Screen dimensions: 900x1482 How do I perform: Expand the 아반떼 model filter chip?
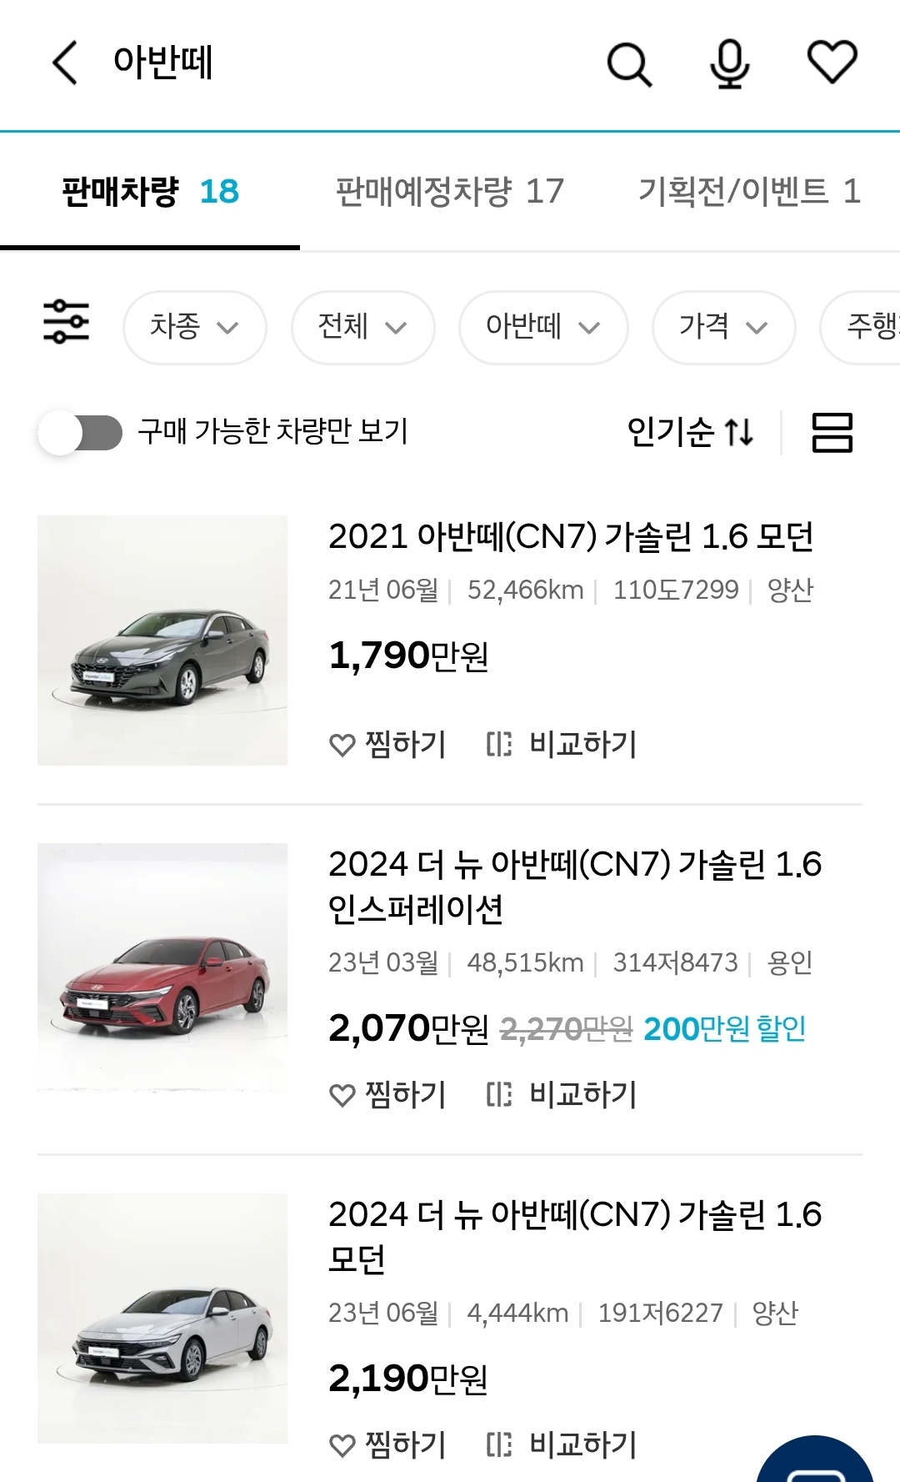(x=542, y=327)
